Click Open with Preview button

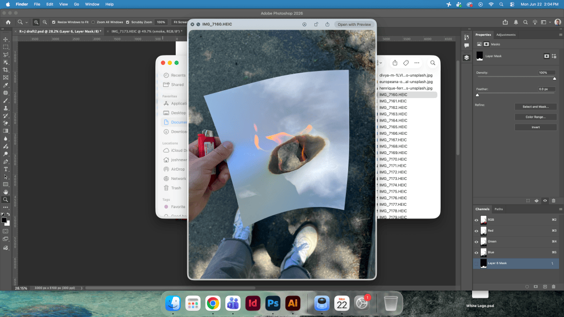pyautogui.click(x=354, y=24)
